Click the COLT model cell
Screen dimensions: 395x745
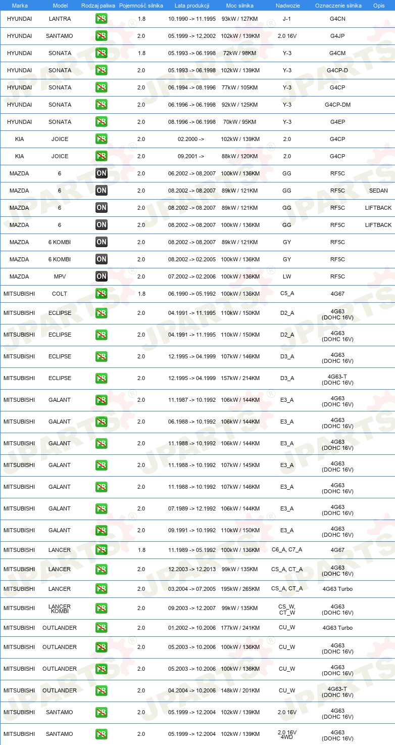[60, 294]
